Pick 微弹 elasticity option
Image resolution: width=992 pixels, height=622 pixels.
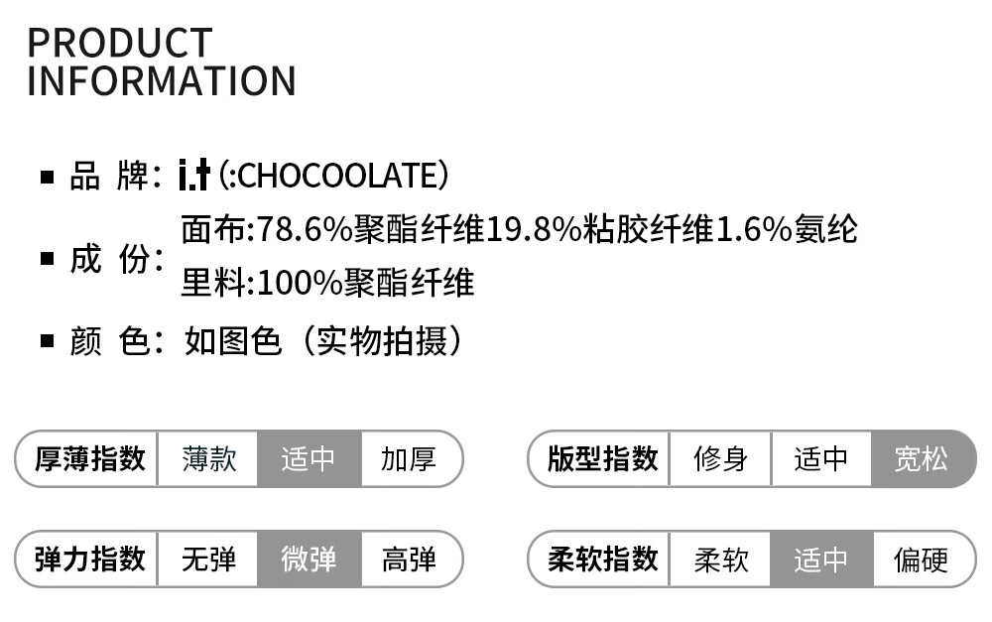(309, 560)
